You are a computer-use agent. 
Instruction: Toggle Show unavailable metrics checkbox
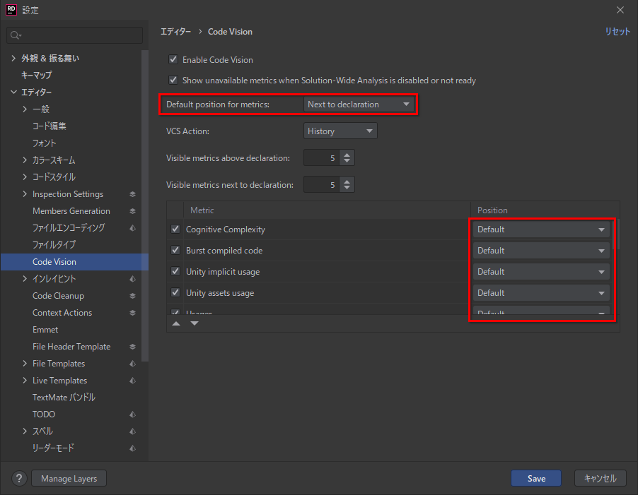point(173,80)
